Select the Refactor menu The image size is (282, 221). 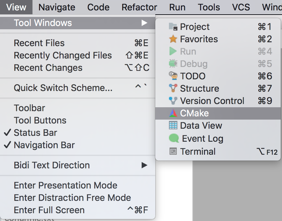(139, 7)
